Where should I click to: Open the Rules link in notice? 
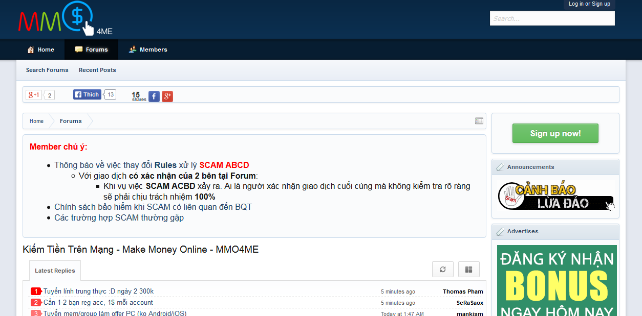tap(165, 165)
